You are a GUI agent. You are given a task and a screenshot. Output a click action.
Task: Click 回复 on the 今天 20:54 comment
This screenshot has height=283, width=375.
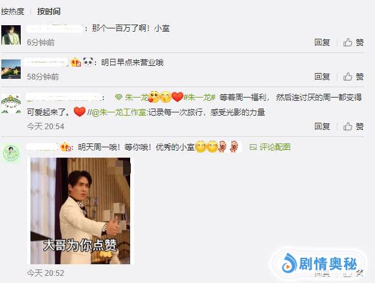(322, 127)
